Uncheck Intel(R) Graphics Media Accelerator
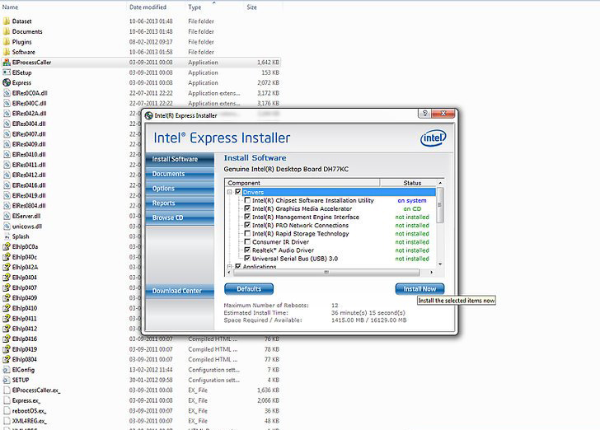Viewport: 600px width, 430px height. (x=247, y=208)
